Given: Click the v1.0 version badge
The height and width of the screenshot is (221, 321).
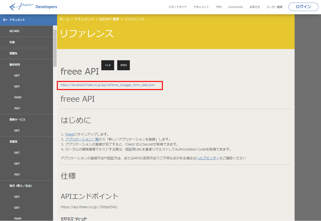Looking at the screenshot, I should click(108, 65).
